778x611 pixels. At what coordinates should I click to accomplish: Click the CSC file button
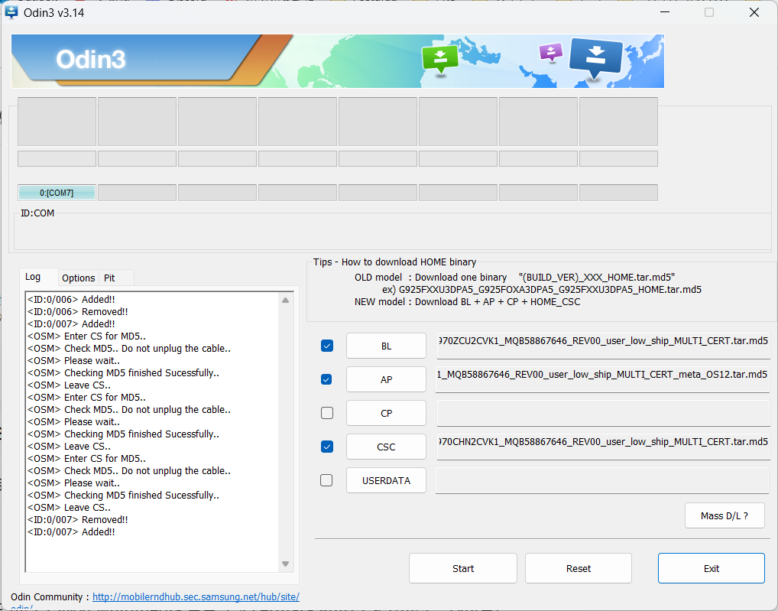[x=386, y=447]
